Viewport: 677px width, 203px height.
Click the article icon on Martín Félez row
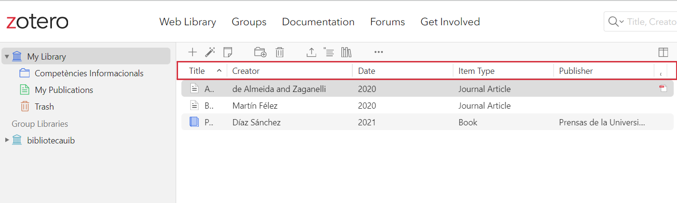(x=194, y=105)
